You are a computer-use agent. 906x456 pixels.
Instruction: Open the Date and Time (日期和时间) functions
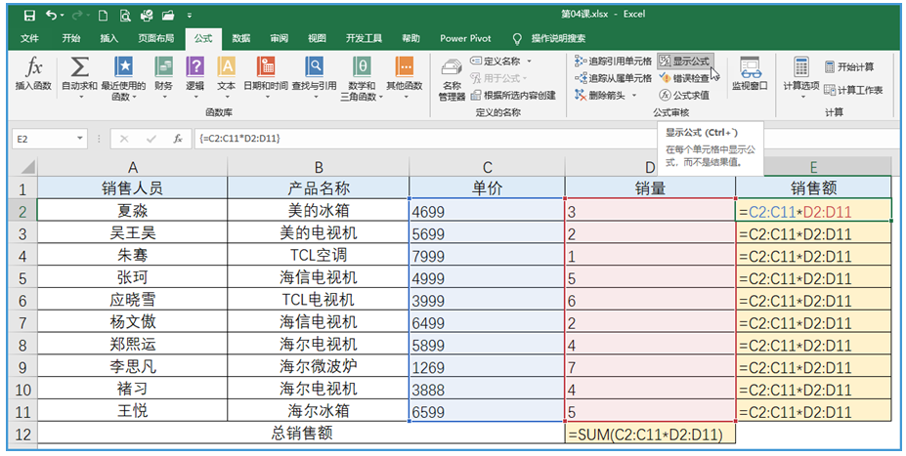coord(265,74)
